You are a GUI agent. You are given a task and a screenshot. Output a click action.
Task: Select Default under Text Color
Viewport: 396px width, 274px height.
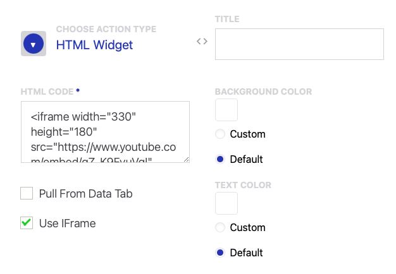(x=220, y=253)
